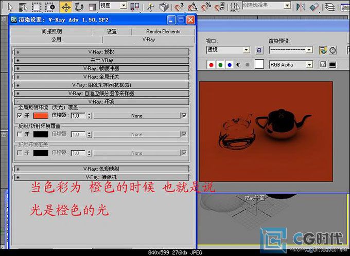
Task: Toggle Angle Snap icon
Action: click(x=192, y=7)
